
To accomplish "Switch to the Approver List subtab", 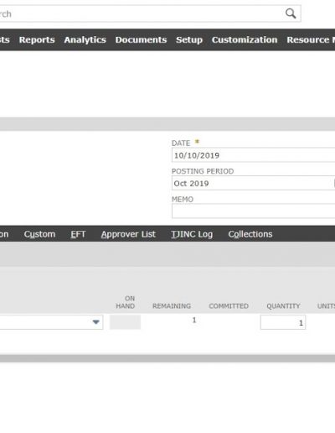I will click(128, 234).
